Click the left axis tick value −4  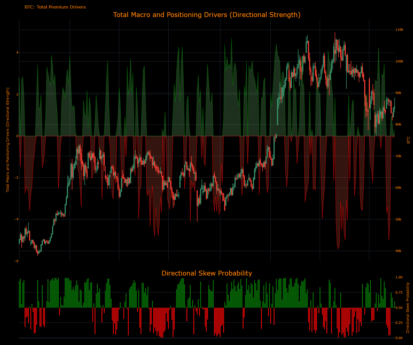click(16, 219)
